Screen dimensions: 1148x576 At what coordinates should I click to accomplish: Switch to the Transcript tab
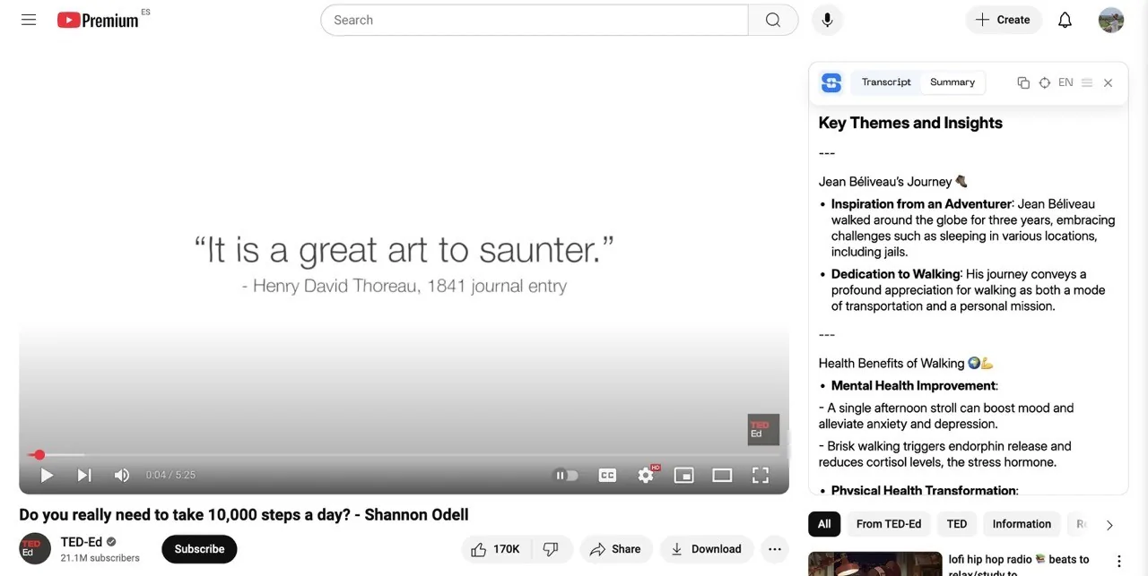tap(886, 82)
